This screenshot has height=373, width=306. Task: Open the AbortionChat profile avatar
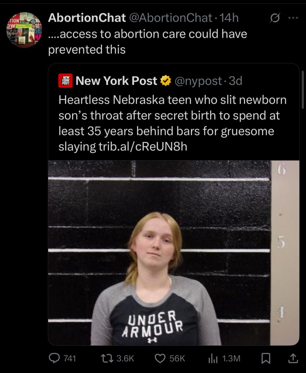tap(24, 30)
